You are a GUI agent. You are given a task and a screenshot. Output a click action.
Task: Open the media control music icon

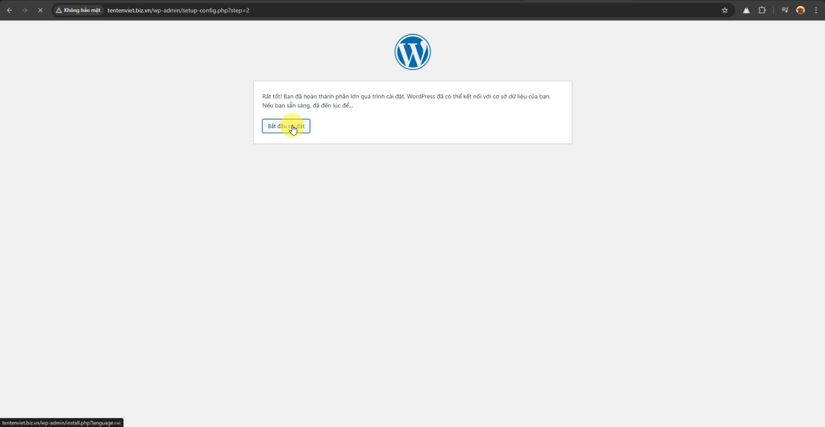(785, 10)
